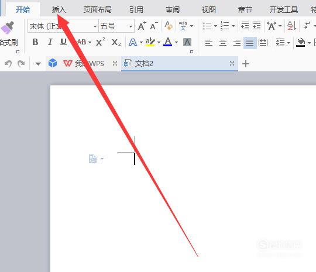Toggle italic formatting

(x=50, y=42)
